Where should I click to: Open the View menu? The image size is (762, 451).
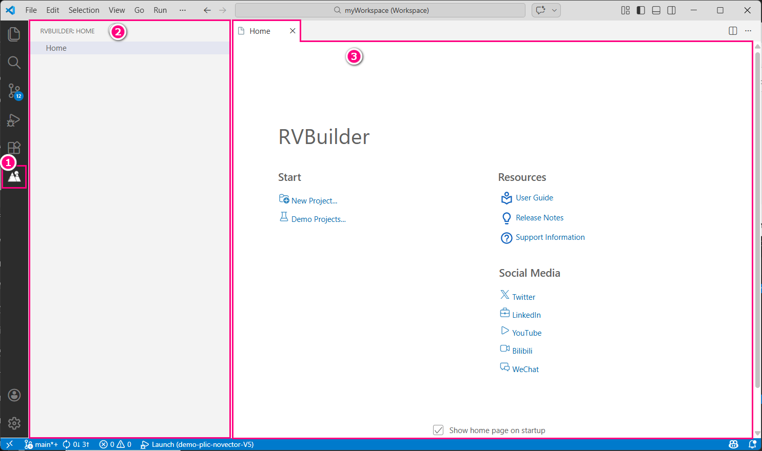(116, 10)
